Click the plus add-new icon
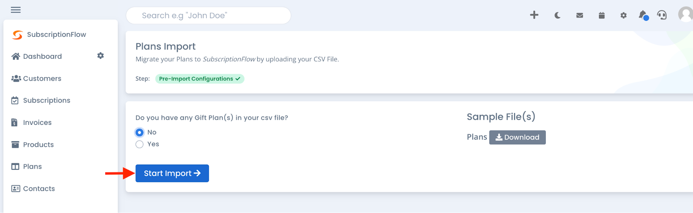Image resolution: width=693 pixels, height=213 pixels. (x=534, y=15)
